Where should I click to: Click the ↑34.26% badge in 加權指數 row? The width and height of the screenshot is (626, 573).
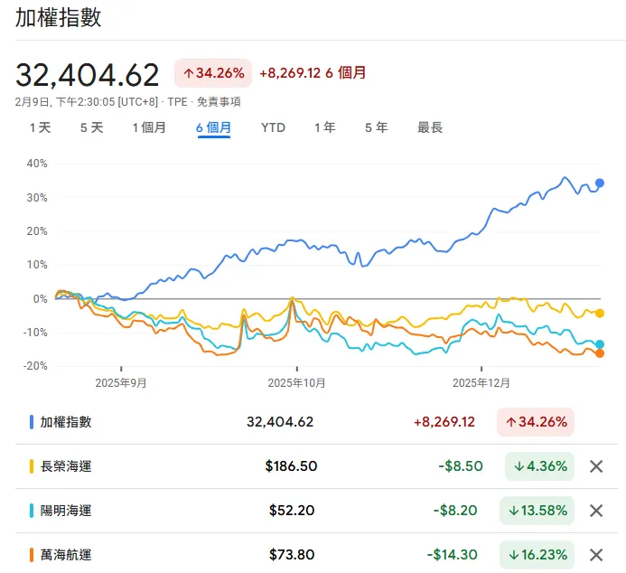pyautogui.click(x=536, y=422)
